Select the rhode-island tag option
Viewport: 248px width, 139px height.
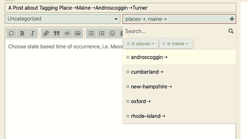179,116
